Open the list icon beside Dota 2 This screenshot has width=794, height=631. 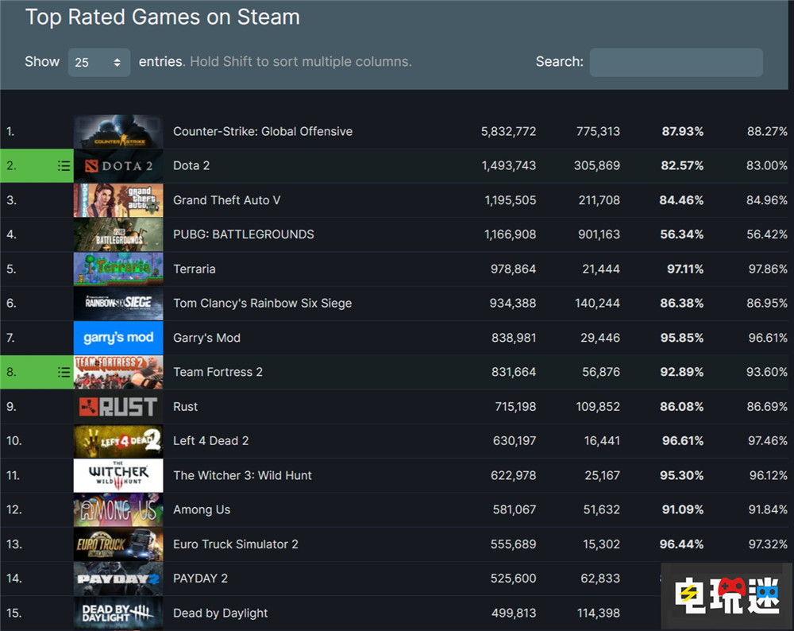(x=64, y=165)
